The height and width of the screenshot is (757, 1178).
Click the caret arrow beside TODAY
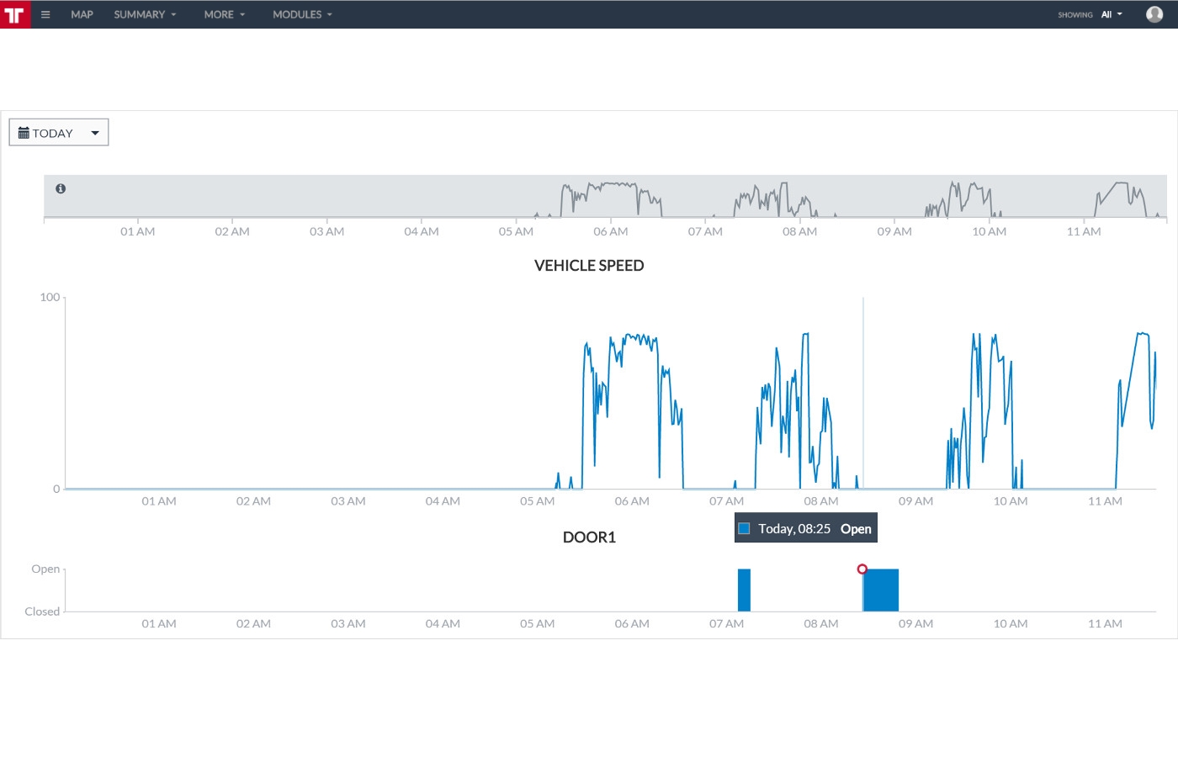click(95, 133)
